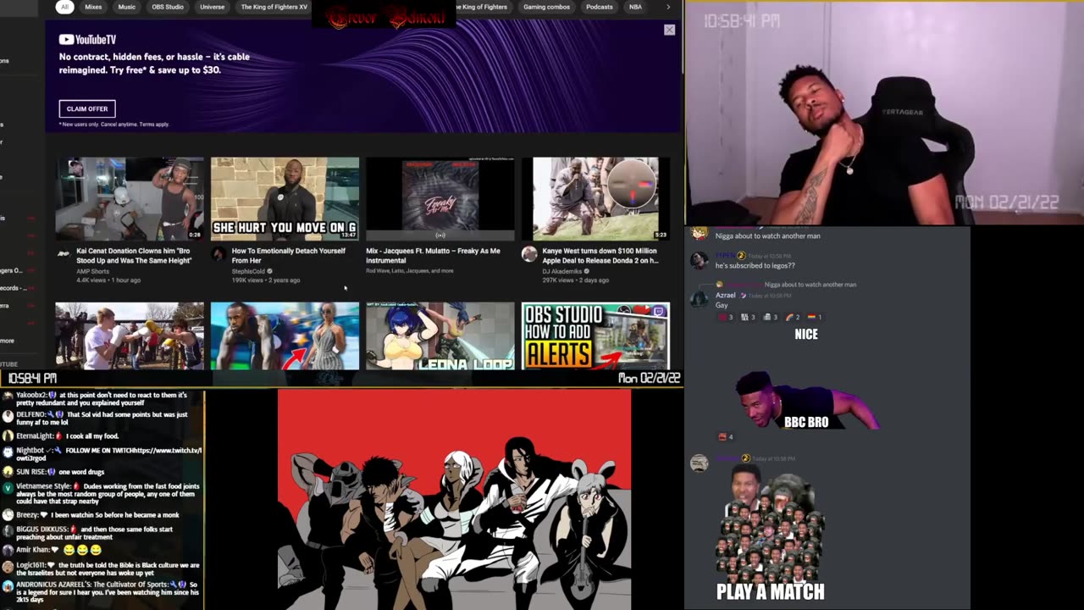Toggle the third reaction with count 3
This screenshot has width=1084, height=610.
pos(771,317)
